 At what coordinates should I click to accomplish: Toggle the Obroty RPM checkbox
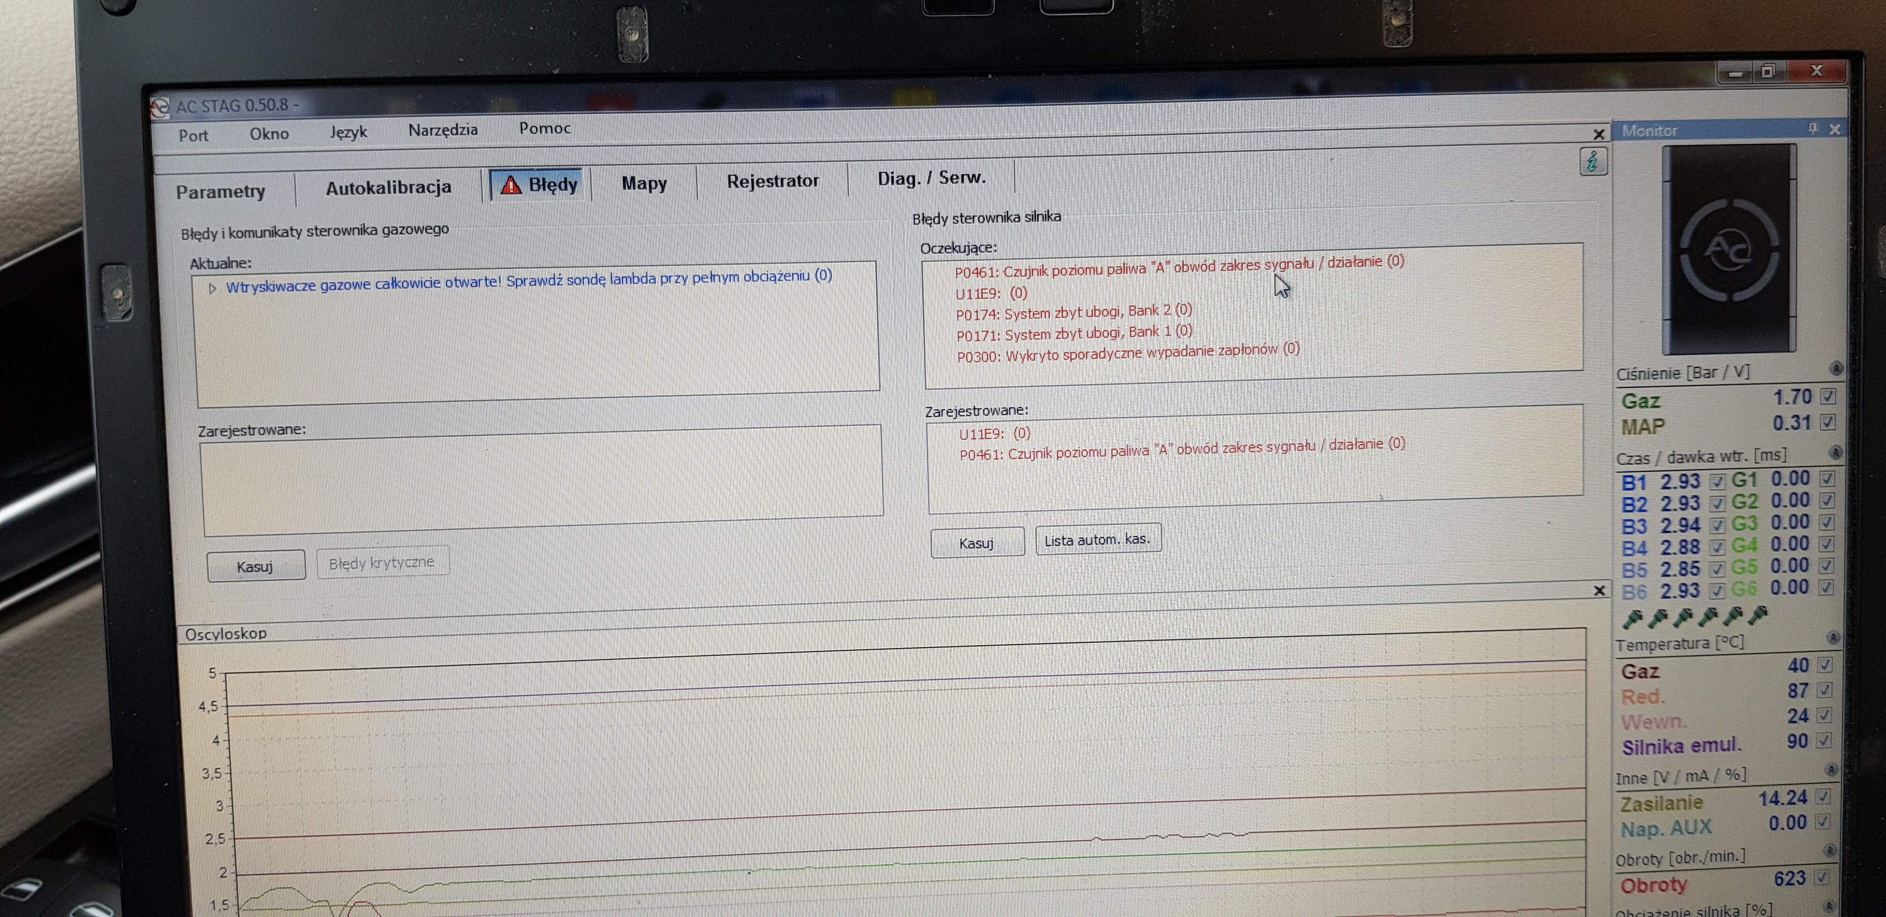pos(1821,877)
